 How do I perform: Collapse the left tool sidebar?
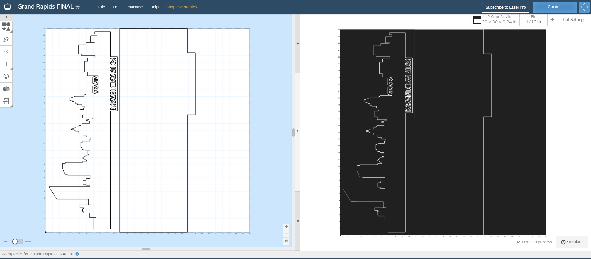[6, 17]
